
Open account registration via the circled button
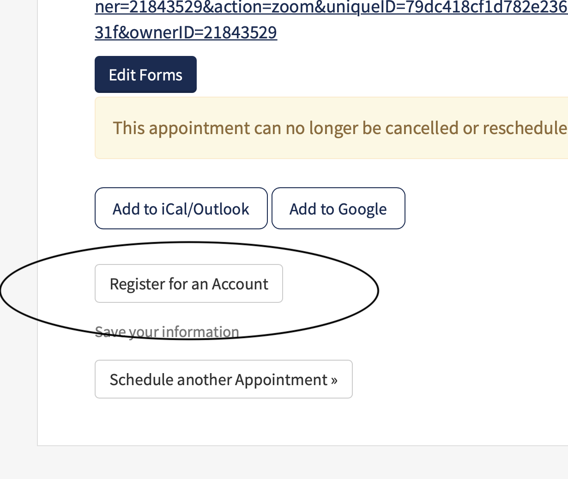pyautogui.click(x=188, y=284)
